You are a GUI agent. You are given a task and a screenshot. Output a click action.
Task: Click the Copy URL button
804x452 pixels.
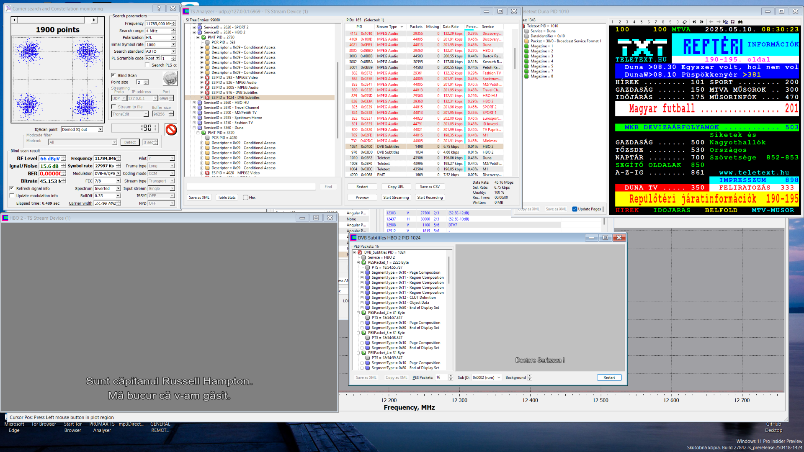(x=396, y=187)
